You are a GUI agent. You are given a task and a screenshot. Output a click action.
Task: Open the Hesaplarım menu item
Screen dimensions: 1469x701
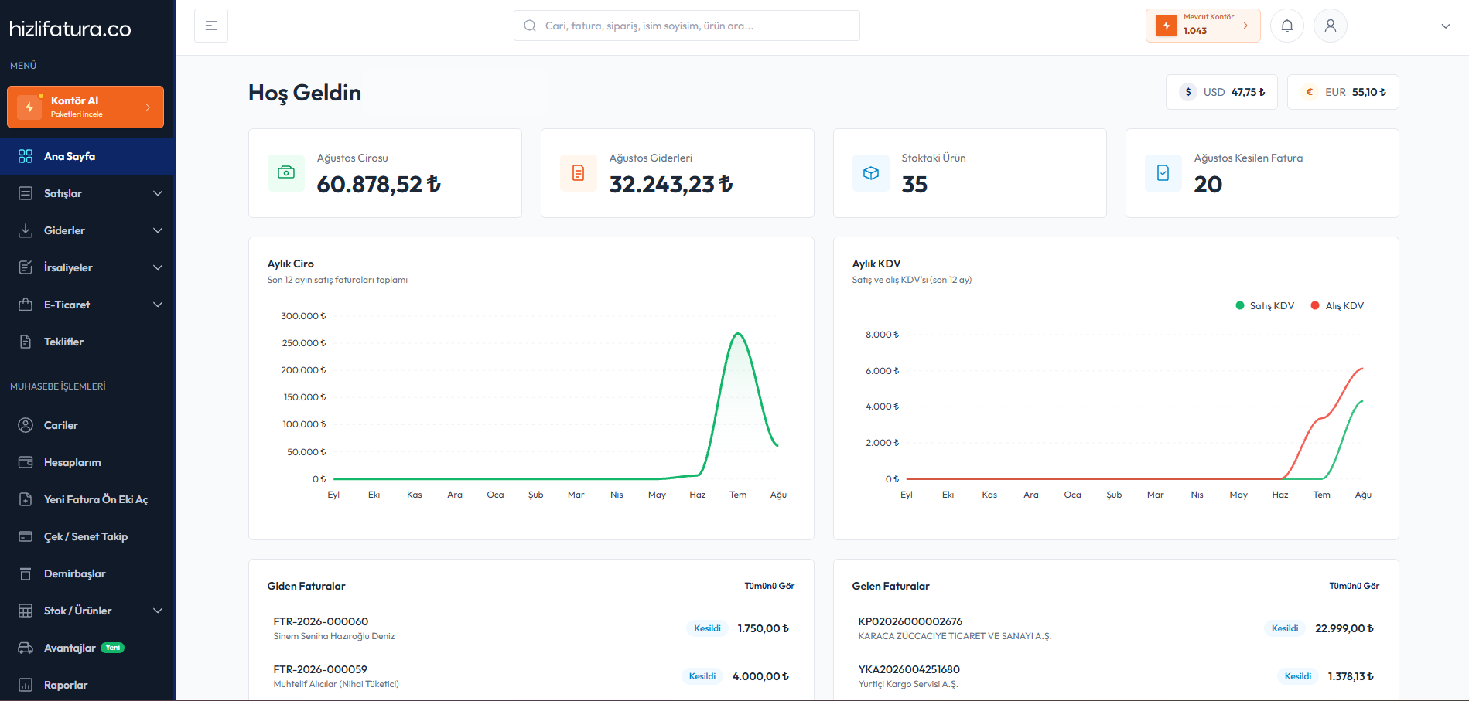pyautogui.click(x=87, y=462)
